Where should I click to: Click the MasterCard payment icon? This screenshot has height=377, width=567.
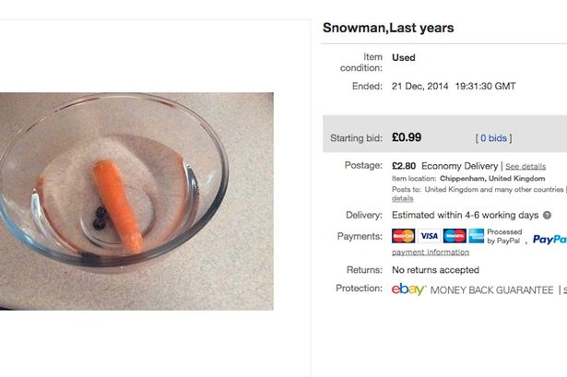(x=403, y=236)
